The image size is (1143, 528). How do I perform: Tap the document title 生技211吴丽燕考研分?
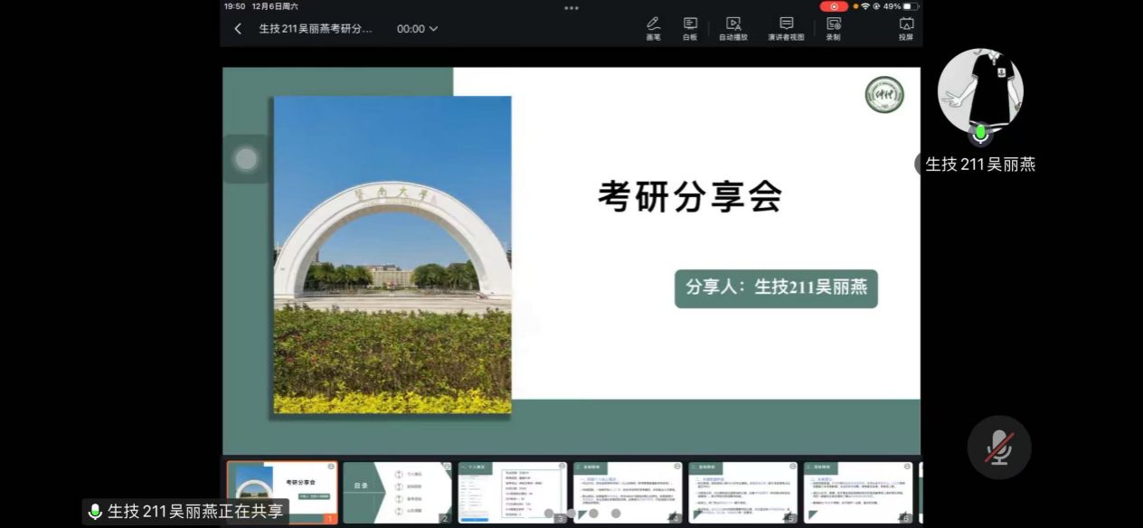(x=315, y=29)
